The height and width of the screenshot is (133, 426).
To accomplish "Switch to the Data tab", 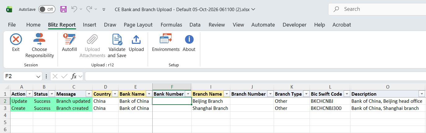I will click(195, 25).
